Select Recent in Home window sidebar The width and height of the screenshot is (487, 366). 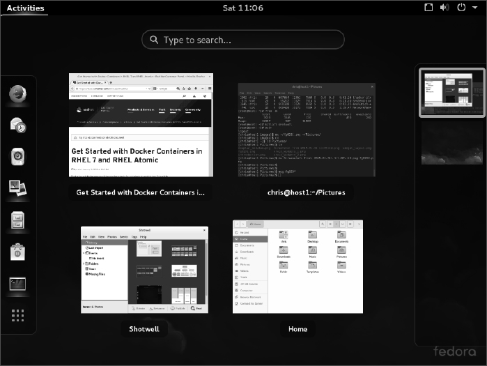point(250,232)
